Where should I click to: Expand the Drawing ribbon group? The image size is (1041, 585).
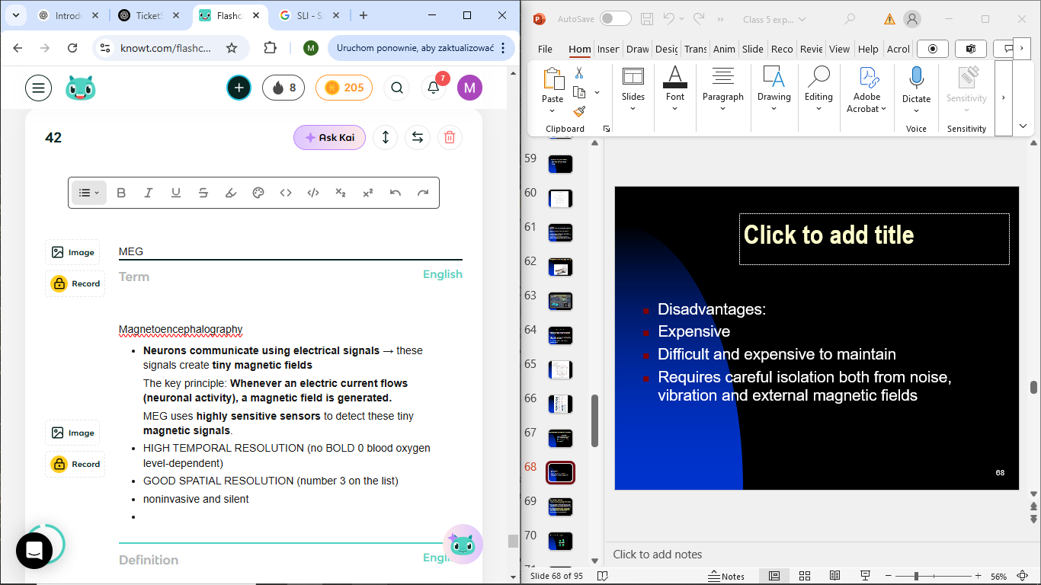pyautogui.click(x=774, y=89)
